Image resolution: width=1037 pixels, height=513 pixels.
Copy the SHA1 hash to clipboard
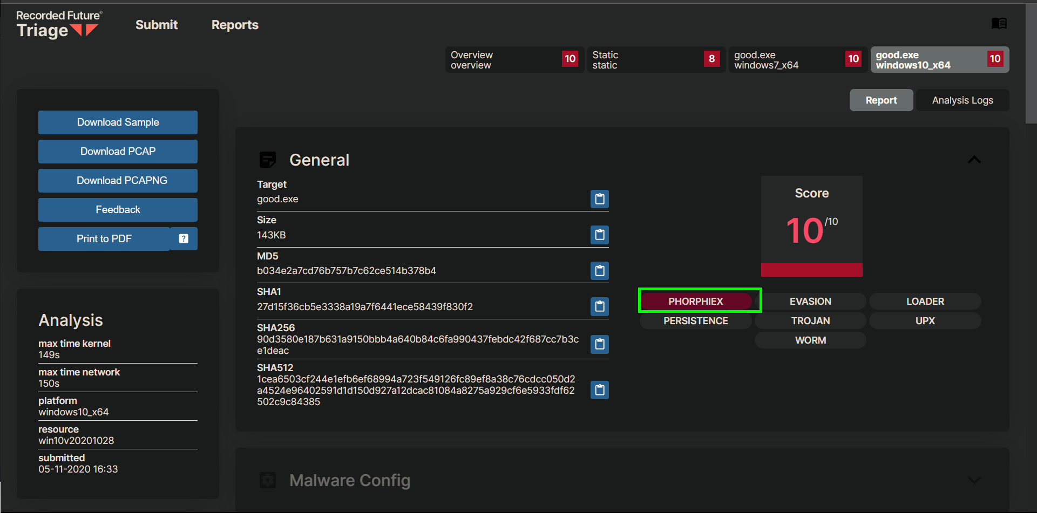click(x=599, y=306)
